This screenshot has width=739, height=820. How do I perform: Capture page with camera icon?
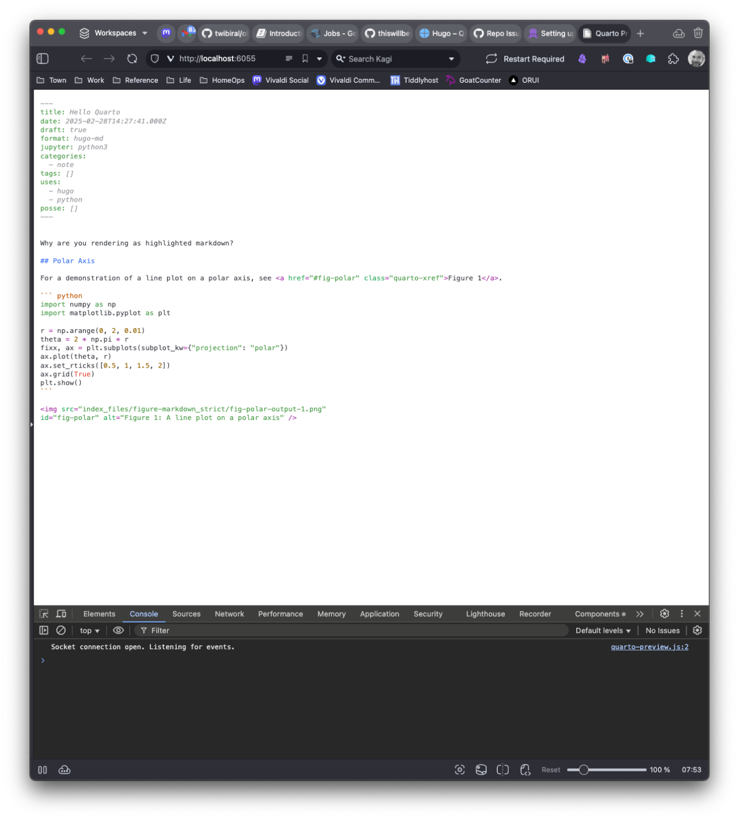(460, 770)
